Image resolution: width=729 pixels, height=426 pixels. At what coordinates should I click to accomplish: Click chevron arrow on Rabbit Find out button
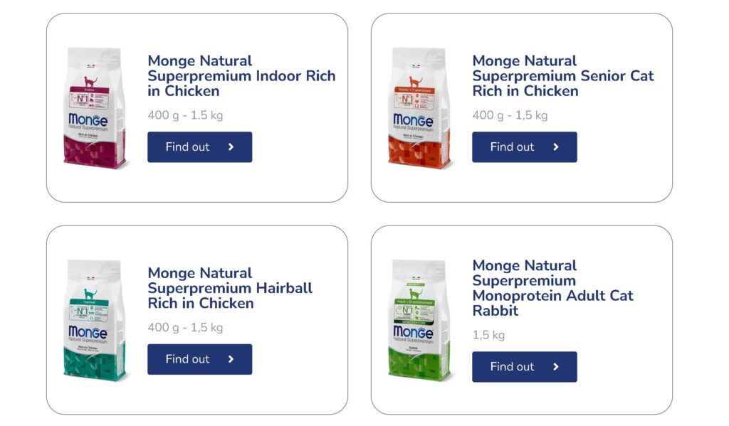[556, 367]
